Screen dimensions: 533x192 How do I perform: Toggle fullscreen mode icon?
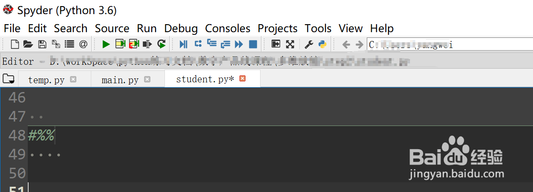[x=290, y=44]
